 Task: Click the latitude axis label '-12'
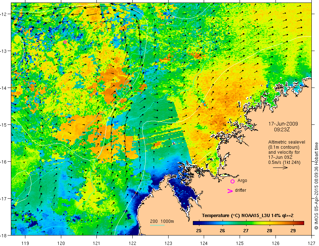point(4,14)
